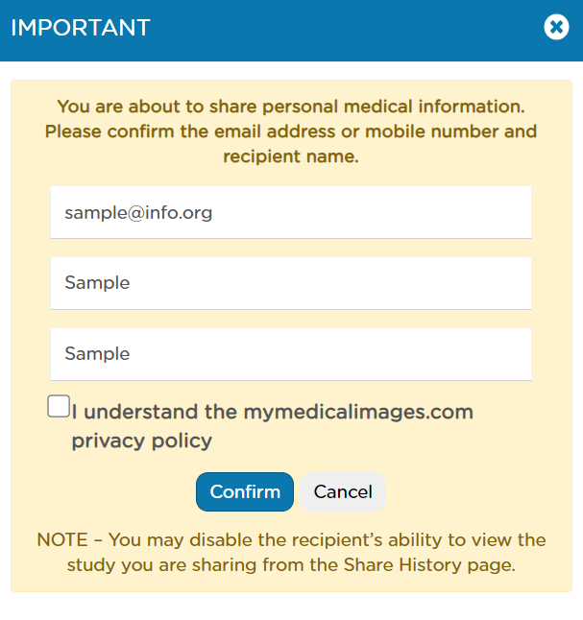Image resolution: width=583 pixels, height=620 pixels.
Task: Click the mymedicalimages.com text in label
Action: coord(358,412)
